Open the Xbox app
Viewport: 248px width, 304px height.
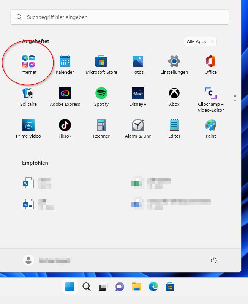point(174,97)
